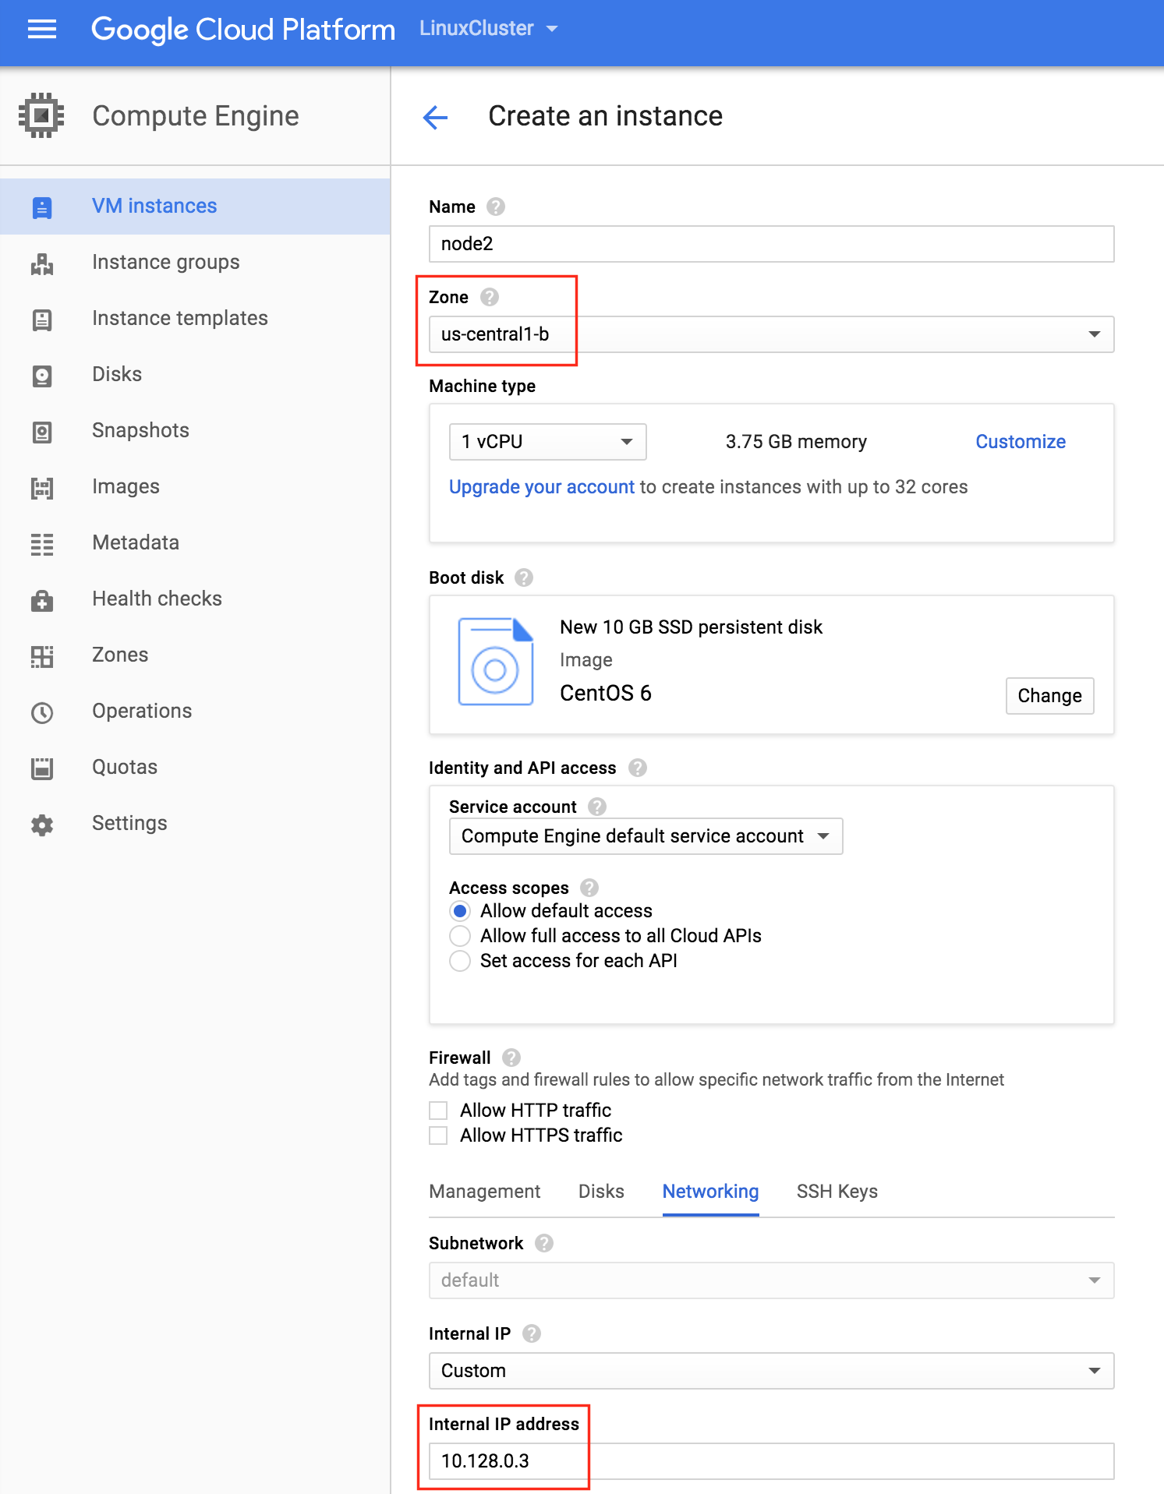Image resolution: width=1164 pixels, height=1494 pixels.
Task: Click the Internal IP address input field
Action: [x=771, y=1461]
